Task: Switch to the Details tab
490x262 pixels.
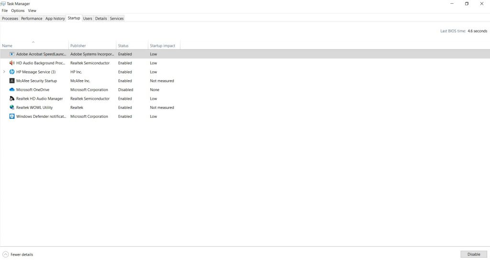Action: (x=101, y=19)
